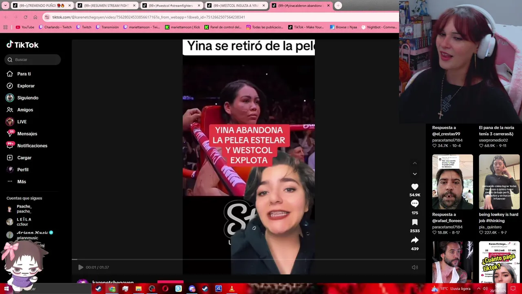Like the video with the heart icon

(415, 187)
